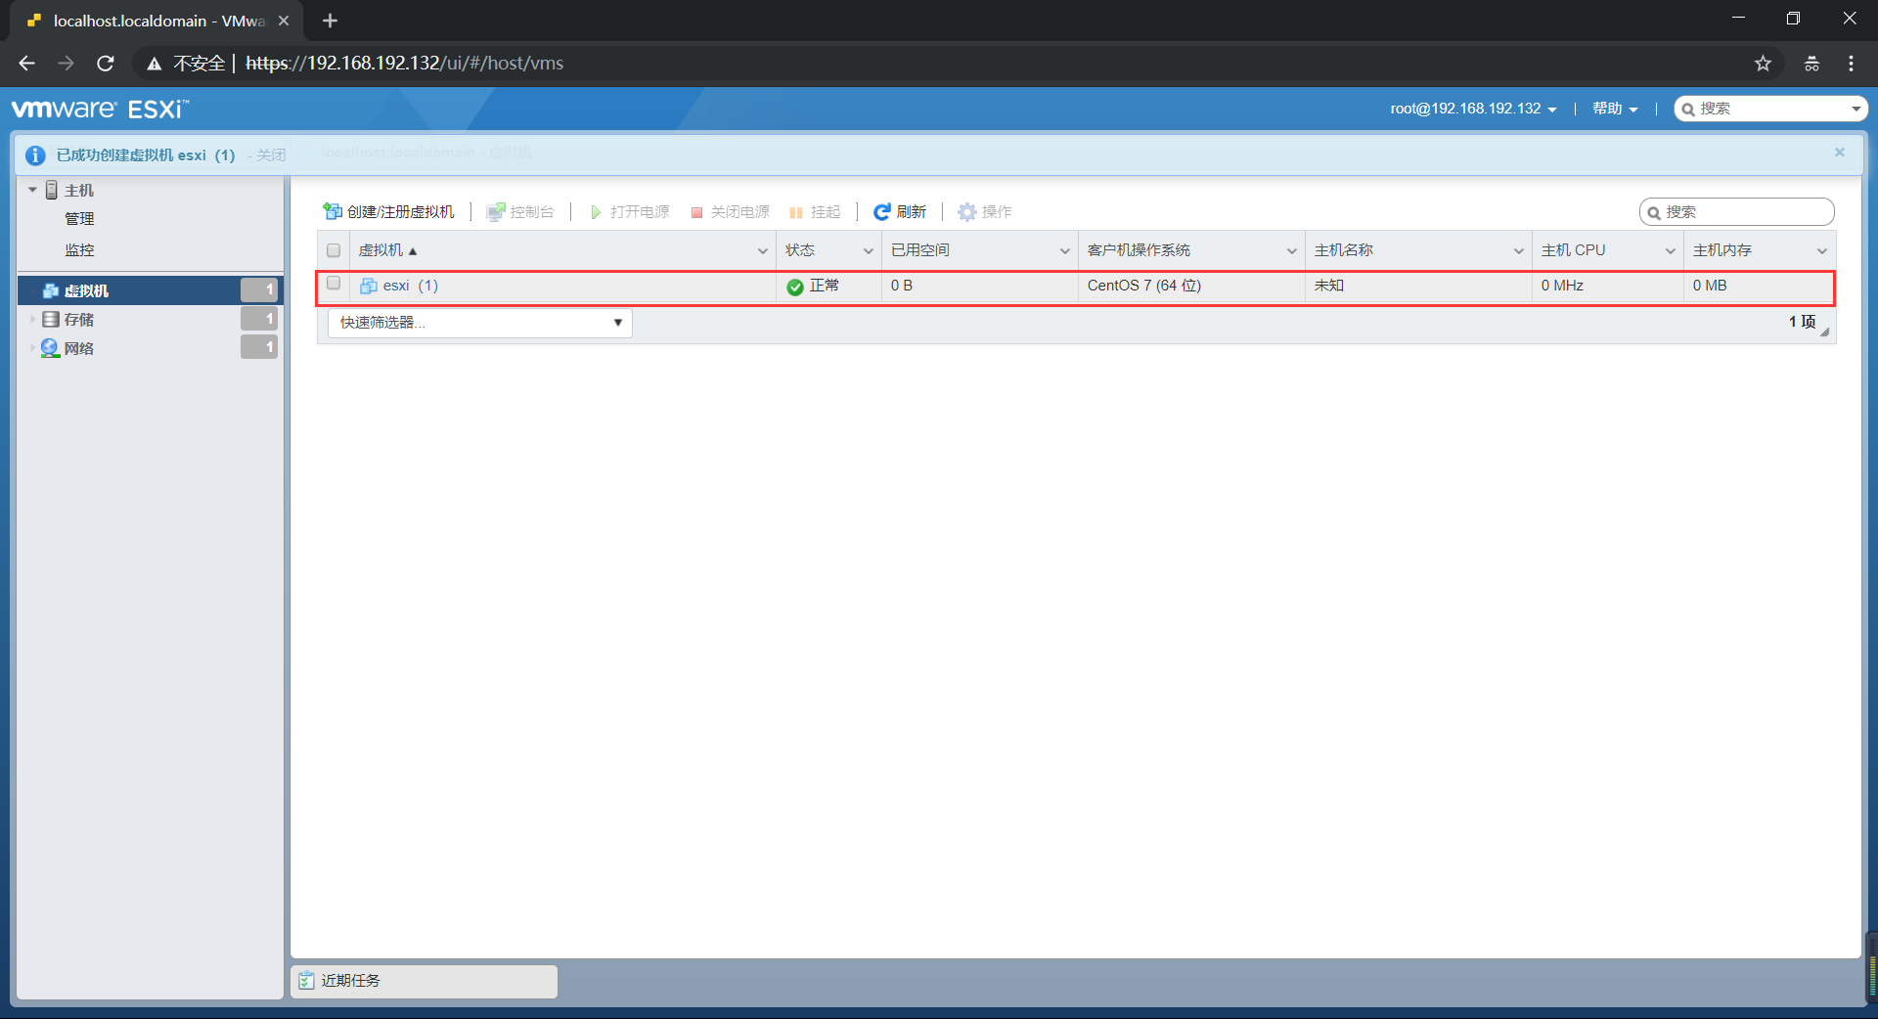The height and width of the screenshot is (1019, 1878).
Task: Click the browser forward arrow
Action: tap(66, 64)
